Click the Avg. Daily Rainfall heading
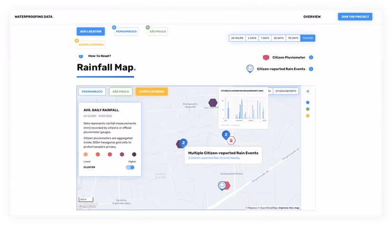Image resolution: width=392 pixels, height=226 pixels. click(x=101, y=110)
